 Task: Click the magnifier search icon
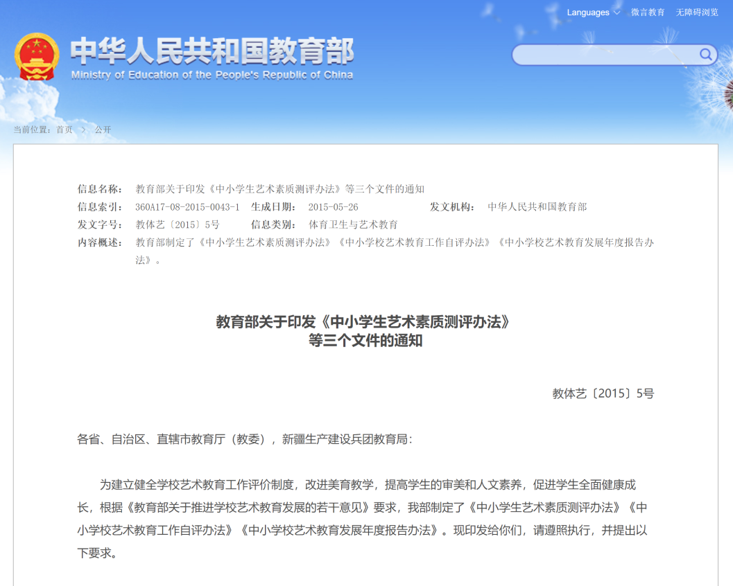pos(705,55)
